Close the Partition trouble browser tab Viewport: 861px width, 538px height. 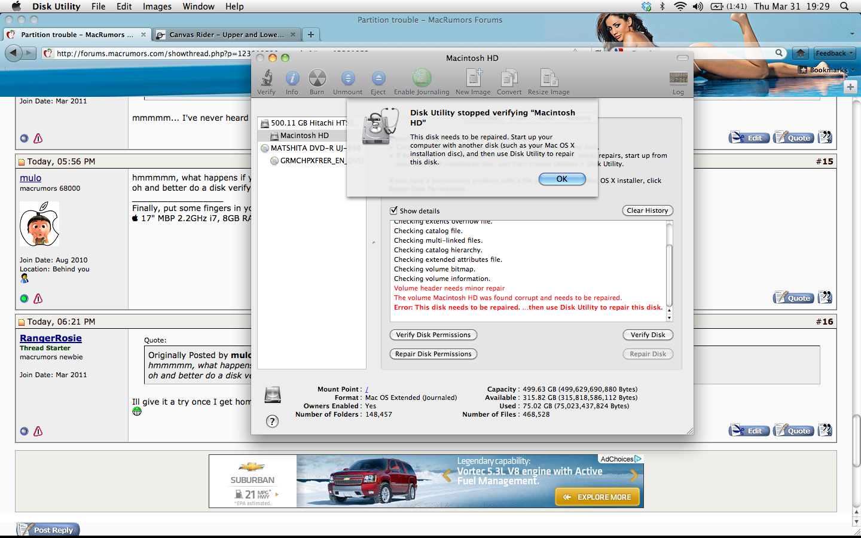point(143,35)
